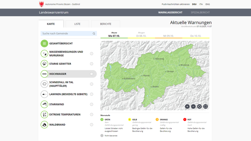Select the Waldbrand forest fire icon
This screenshot has height=141, width=251.
pos(45,124)
